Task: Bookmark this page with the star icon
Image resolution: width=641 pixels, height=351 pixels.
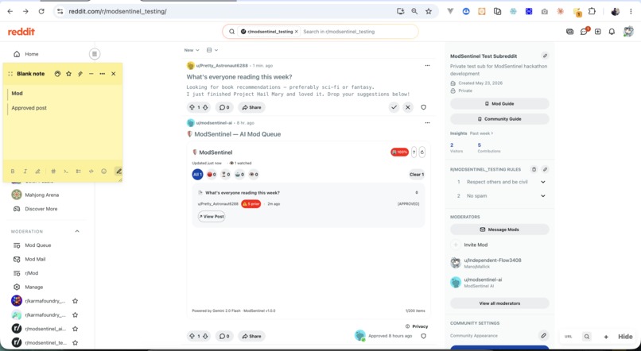Action: point(429,11)
